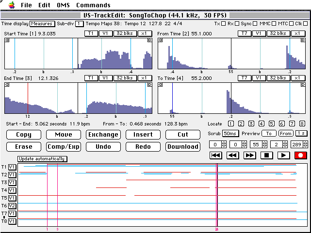311x233 pixels.
Task: Jump to locate point 4
Action: click(262, 124)
